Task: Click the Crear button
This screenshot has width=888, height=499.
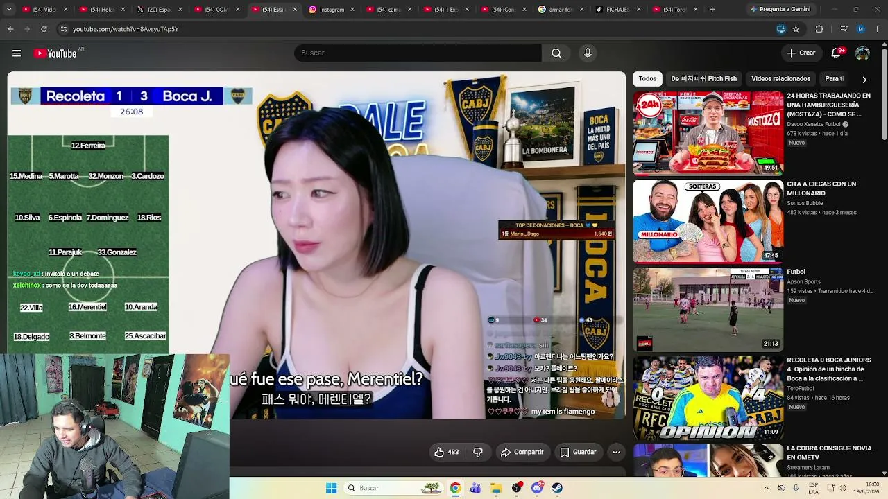Action: pyautogui.click(x=801, y=53)
